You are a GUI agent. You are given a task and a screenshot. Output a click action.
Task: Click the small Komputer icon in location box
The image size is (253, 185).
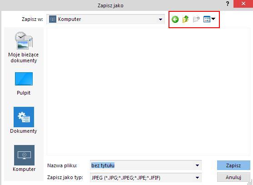(53, 19)
